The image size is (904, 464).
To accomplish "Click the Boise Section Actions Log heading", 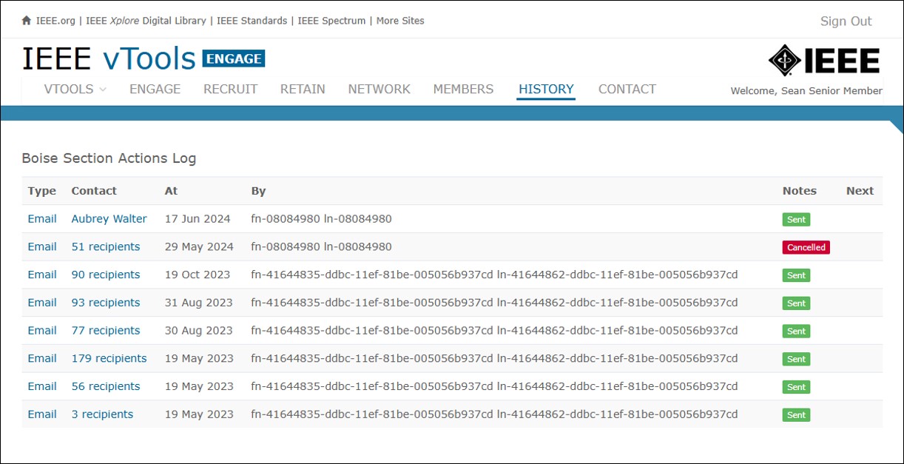I will [x=109, y=158].
